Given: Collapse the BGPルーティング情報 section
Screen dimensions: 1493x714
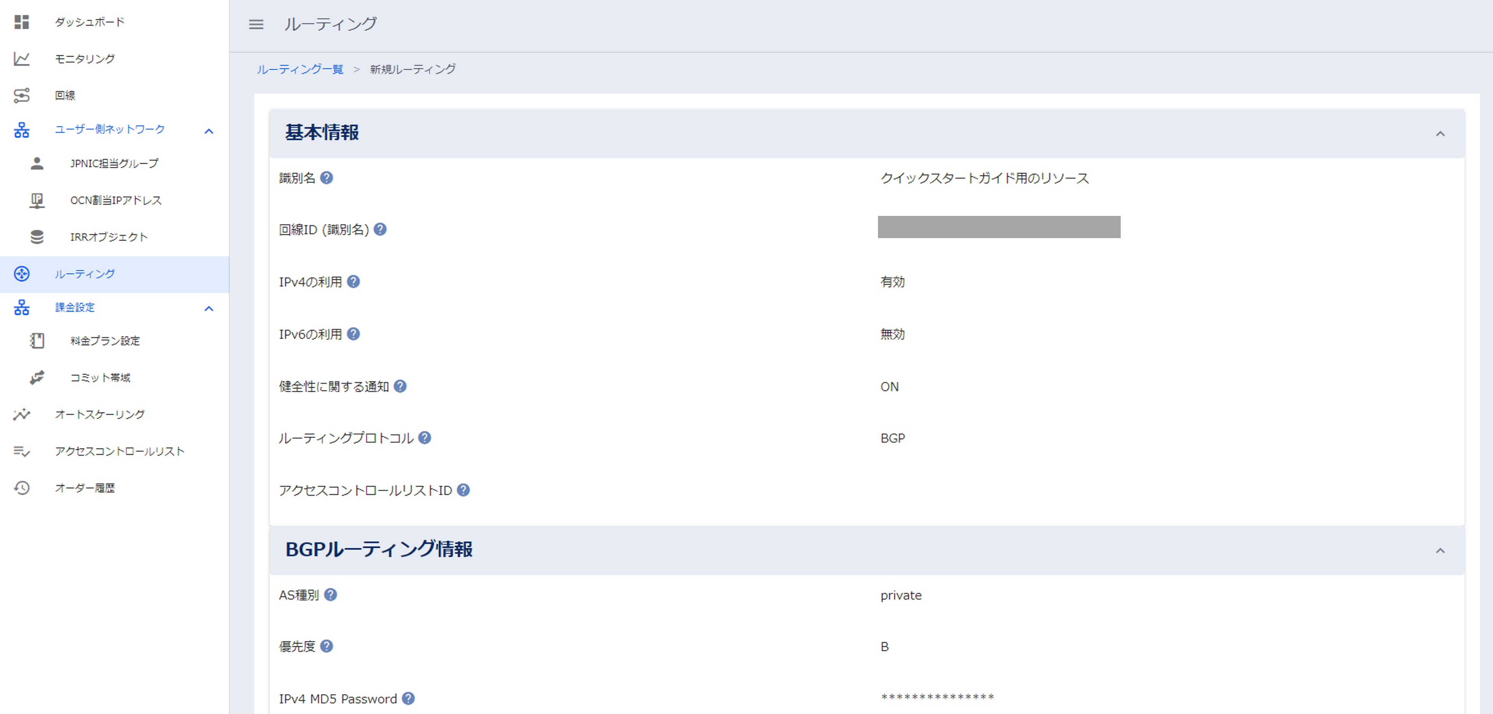Looking at the screenshot, I should pos(1440,551).
